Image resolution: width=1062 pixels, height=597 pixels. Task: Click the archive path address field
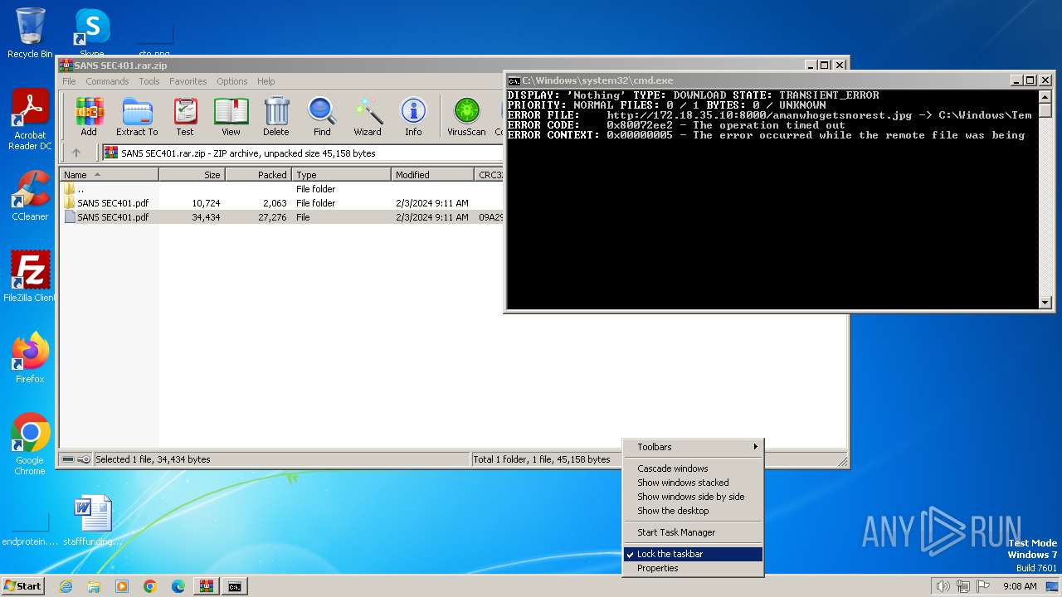pyautogui.click(x=302, y=153)
